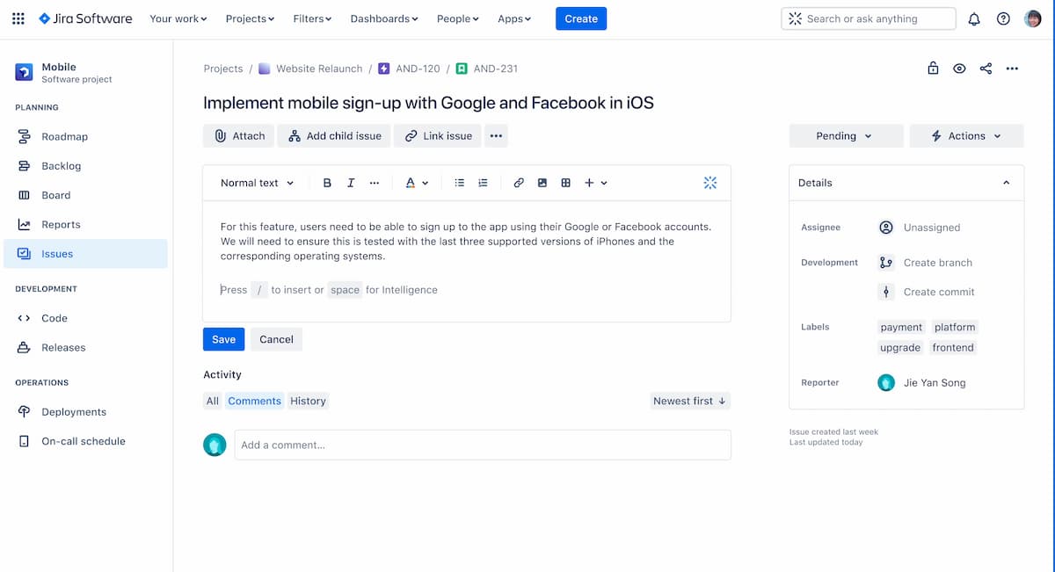1055x572 pixels.
Task: Insert a link using link icon
Action: tap(519, 183)
